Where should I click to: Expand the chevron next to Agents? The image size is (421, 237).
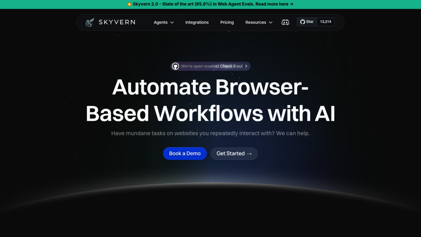click(x=172, y=23)
